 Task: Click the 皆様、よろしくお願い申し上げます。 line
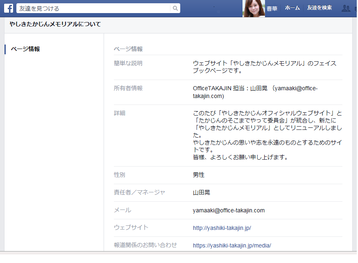(240, 157)
